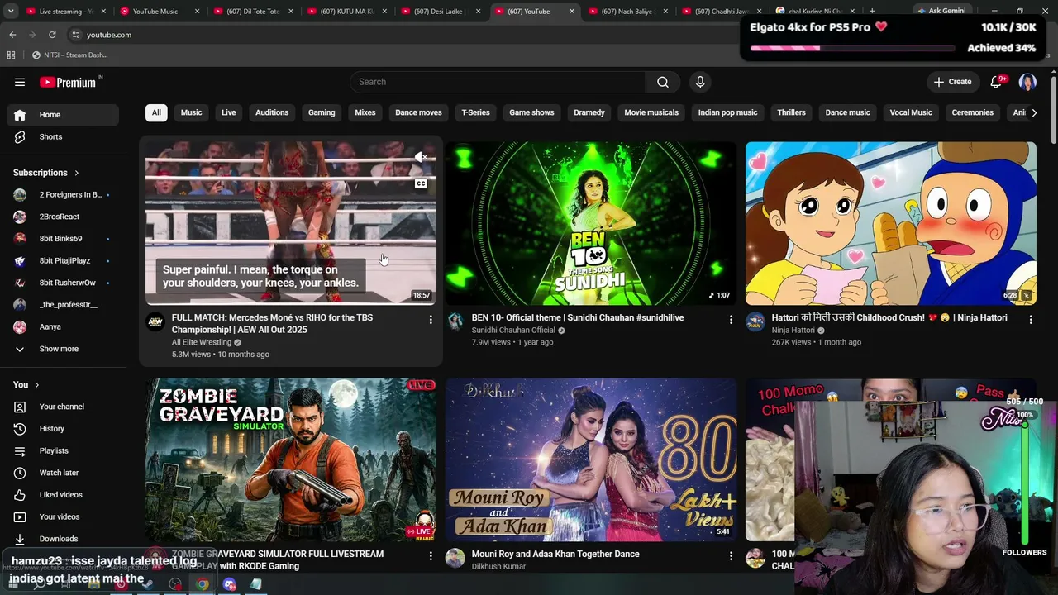Show next category chips with the arrow

1034,112
